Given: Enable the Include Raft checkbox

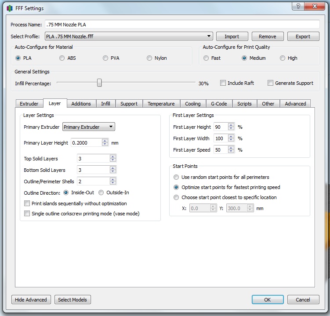Looking at the screenshot, I should coord(223,83).
